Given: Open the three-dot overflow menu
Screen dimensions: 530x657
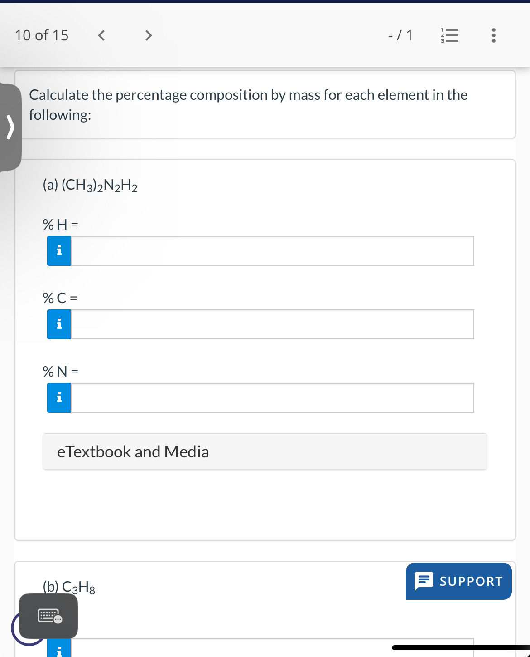Looking at the screenshot, I should pyautogui.click(x=493, y=35).
